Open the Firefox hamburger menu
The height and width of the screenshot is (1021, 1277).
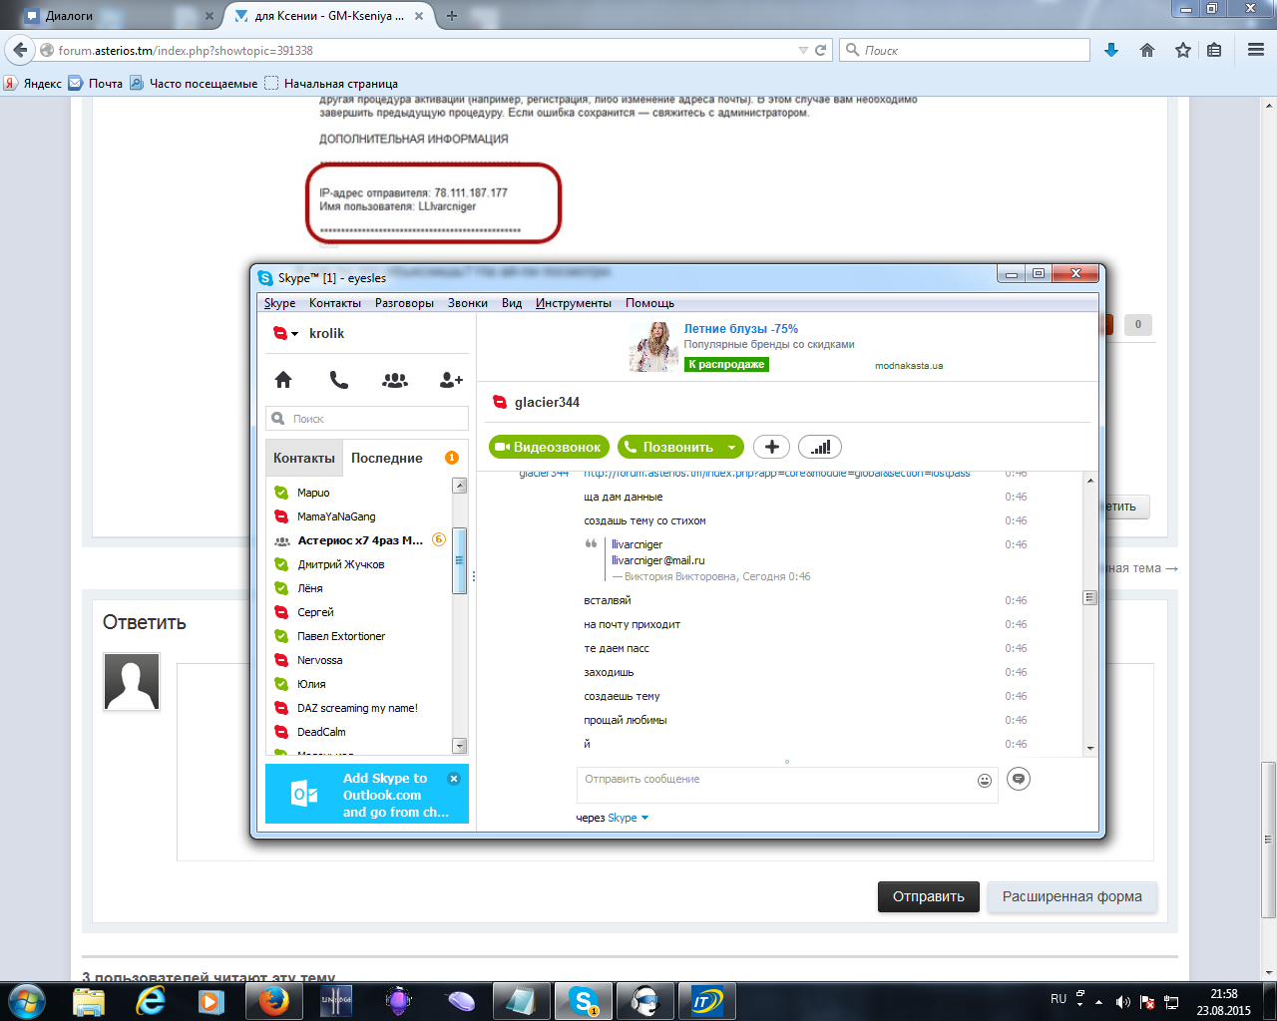coord(1256,50)
